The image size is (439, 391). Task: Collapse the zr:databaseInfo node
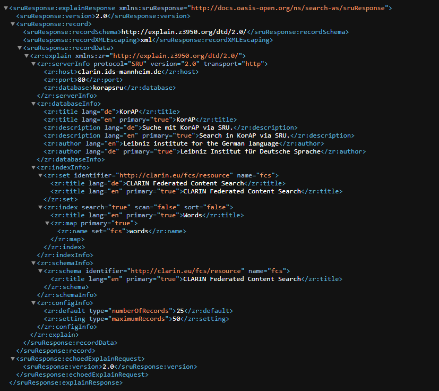click(33, 104)
